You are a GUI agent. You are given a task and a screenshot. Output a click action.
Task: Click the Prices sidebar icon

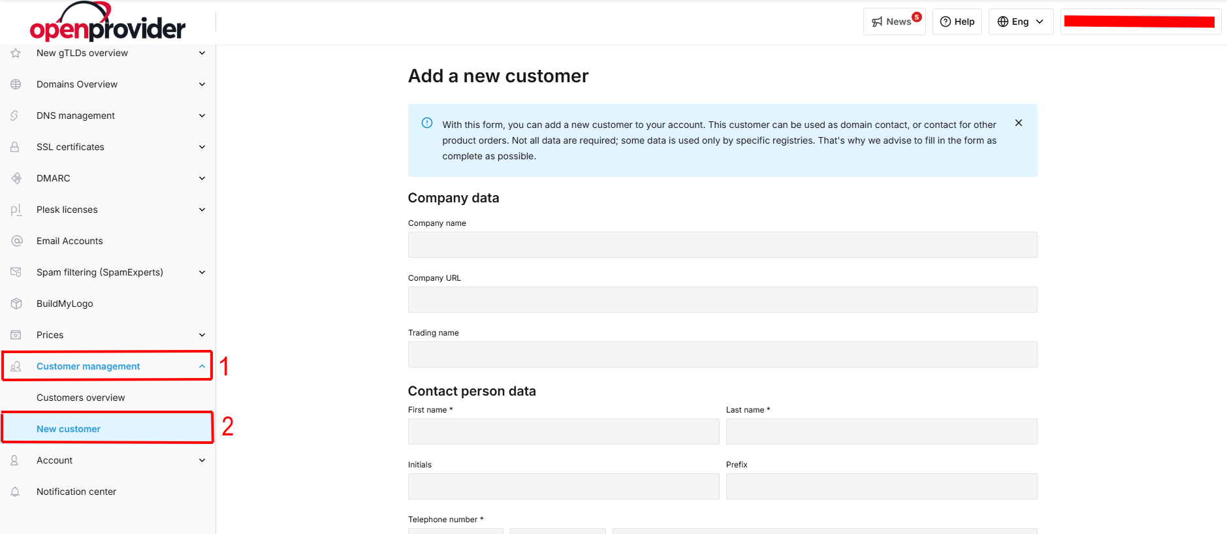point(16,335)
